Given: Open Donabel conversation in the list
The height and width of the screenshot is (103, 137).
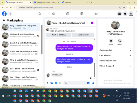Looking at the screenshot, I should pyautogui.click(x=21, y=44).
